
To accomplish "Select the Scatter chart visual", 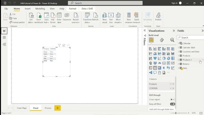I will [159, 58].
